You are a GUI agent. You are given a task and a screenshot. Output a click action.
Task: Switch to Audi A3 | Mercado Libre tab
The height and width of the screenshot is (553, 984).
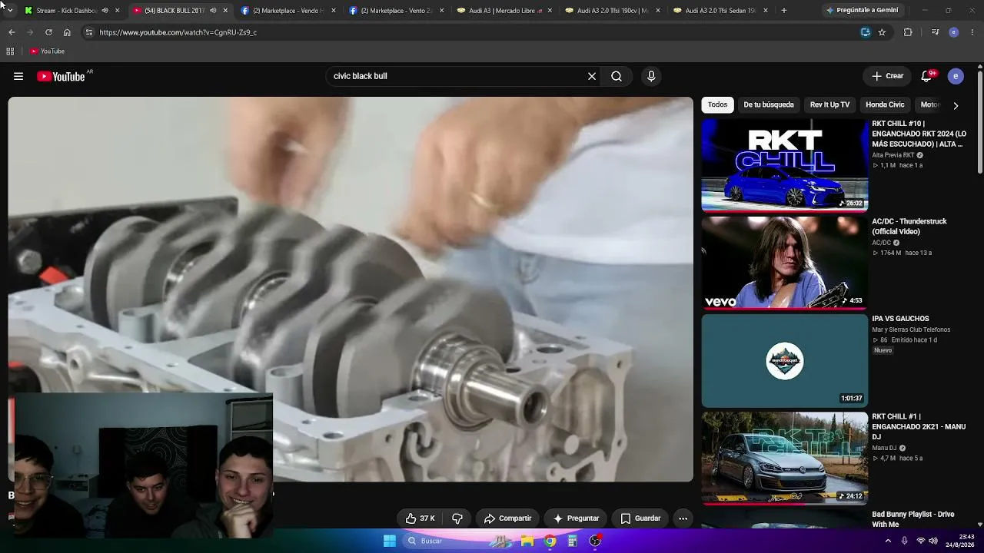503,11
